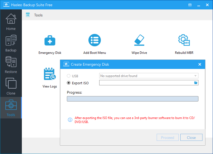The width and height of the screenshot is (213, 154).
Task: Switch to the Clone section
Action: pos(11,86)
